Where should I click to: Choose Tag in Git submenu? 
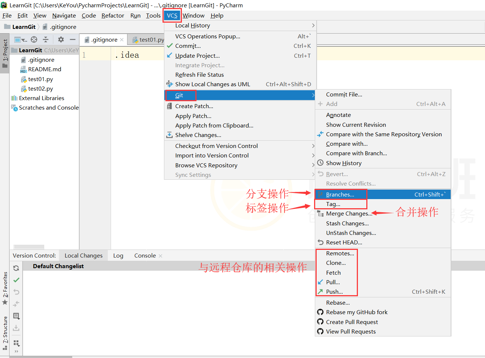[383, 204]
